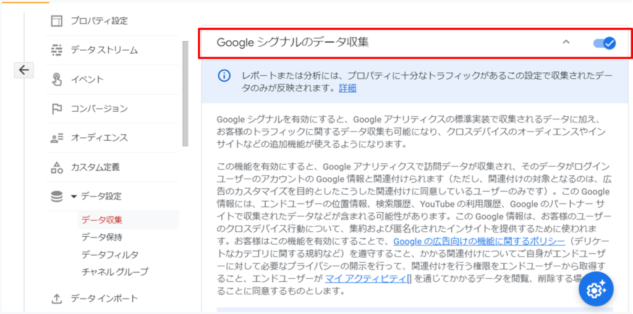
Task: Select データフィルタ submenu item
Action: coord(110,255)
